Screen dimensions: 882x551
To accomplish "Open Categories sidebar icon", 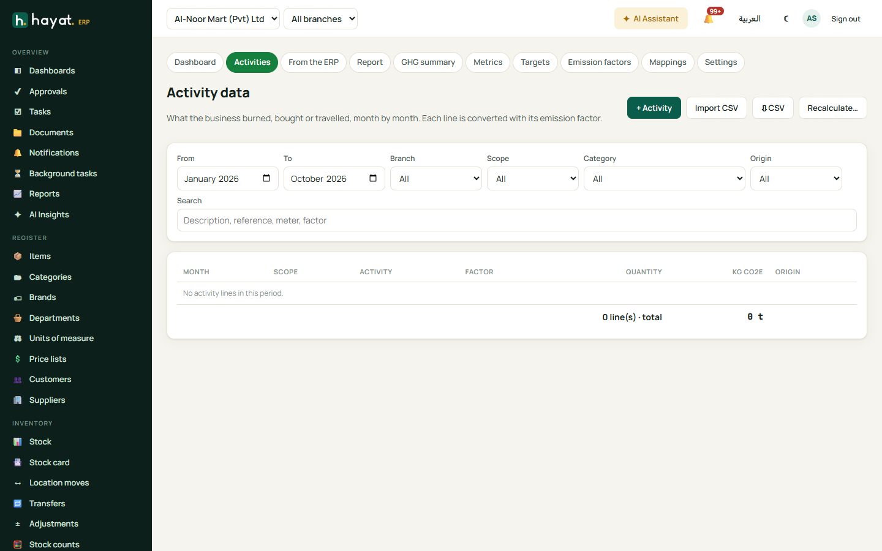I will pyautogui.click(x=18, y=277).
